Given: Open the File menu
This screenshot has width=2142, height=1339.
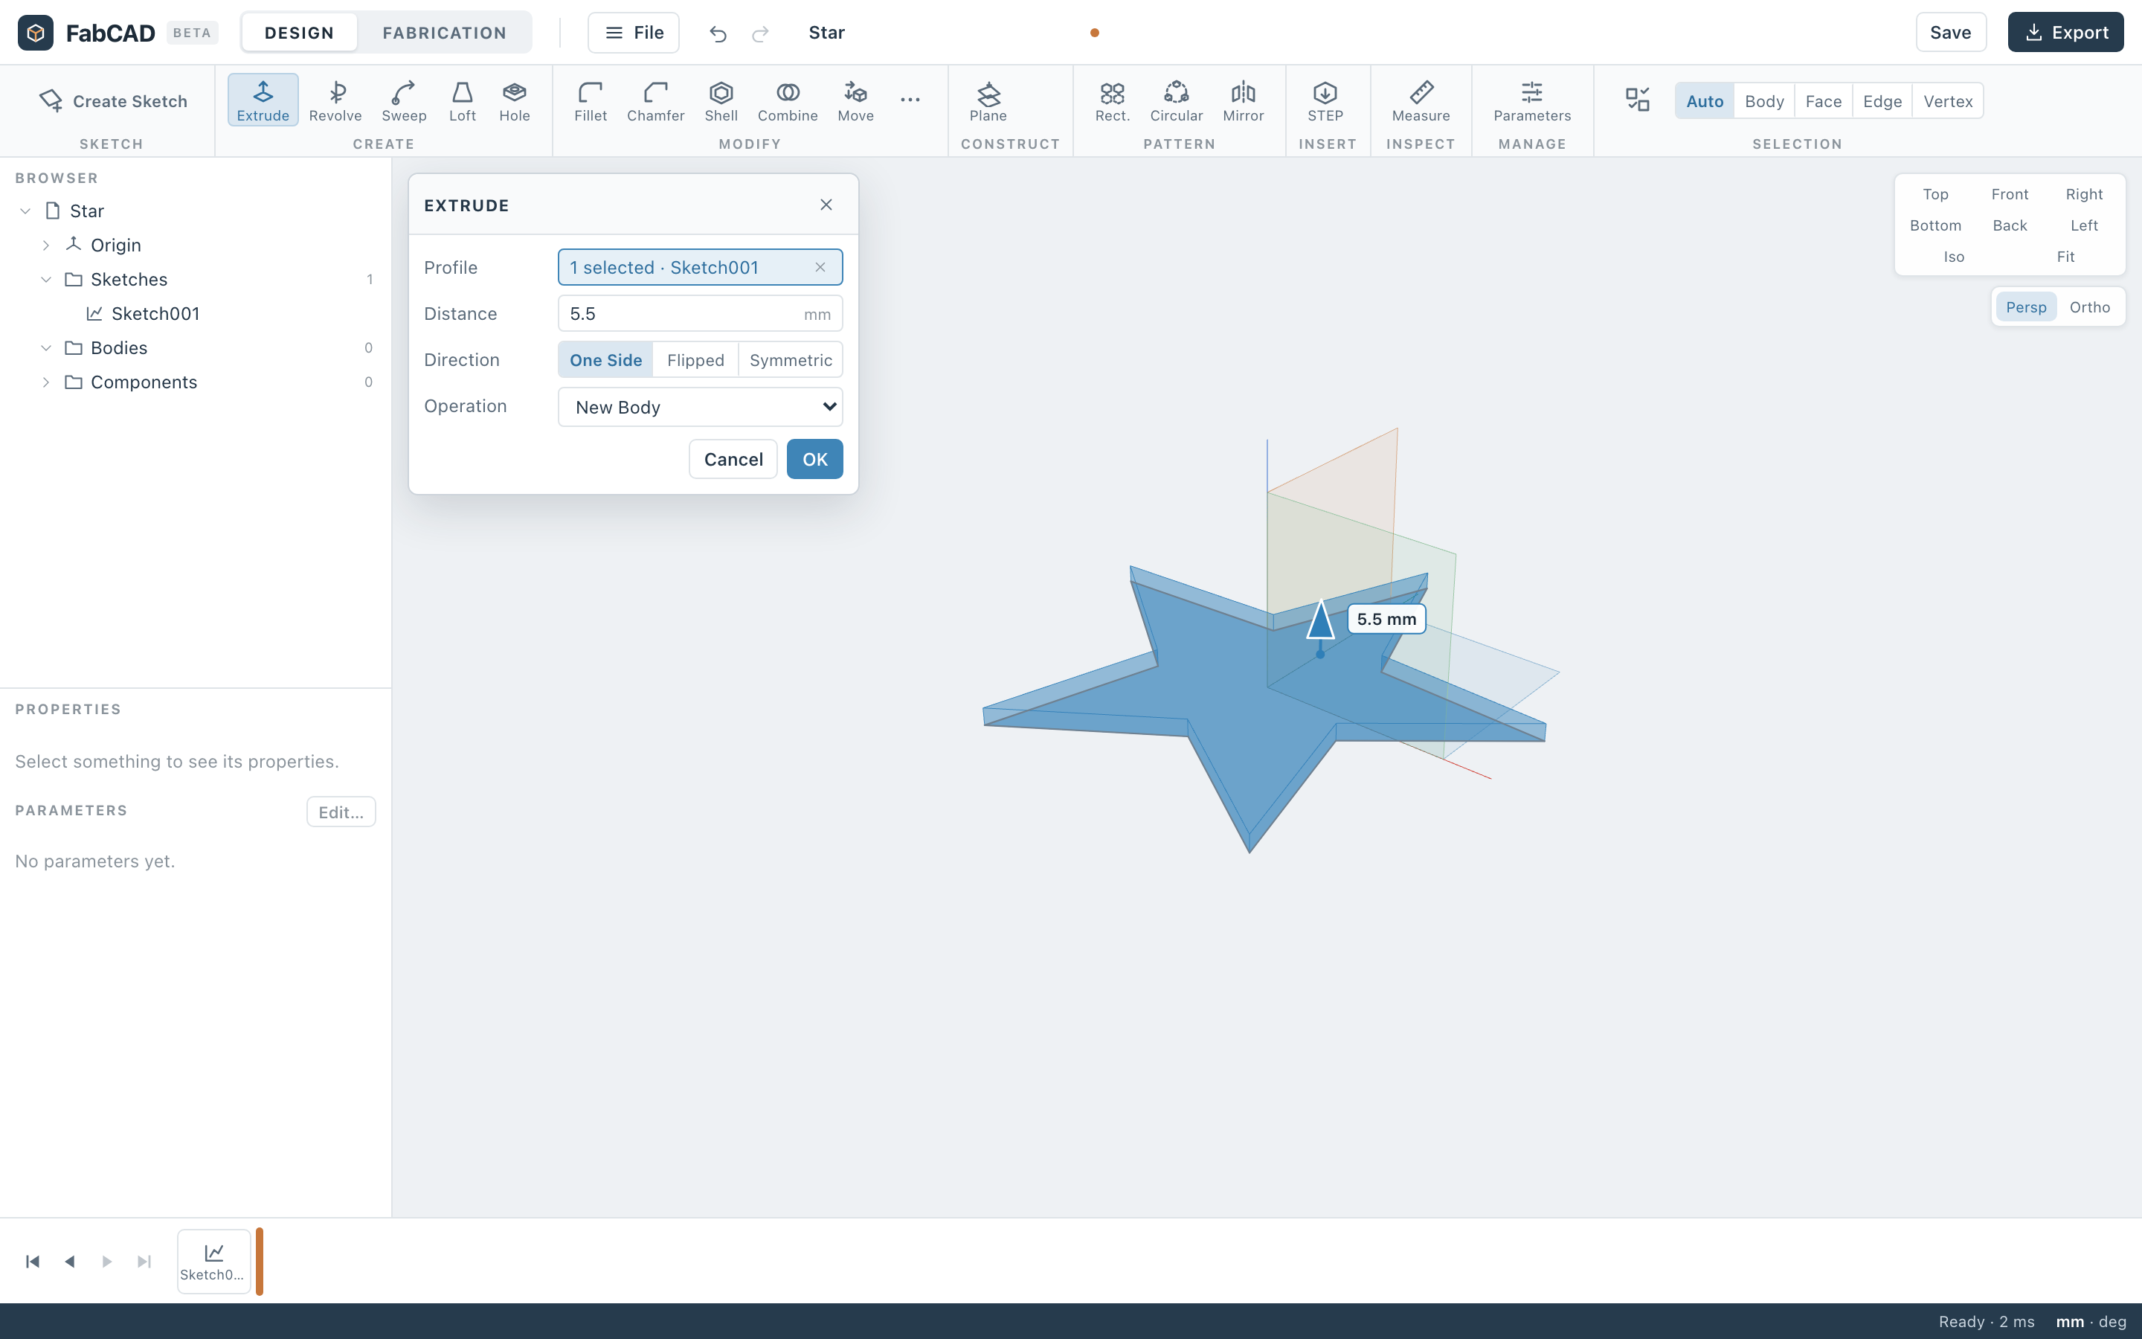Looking at the screenshot, I should (634, 33).
